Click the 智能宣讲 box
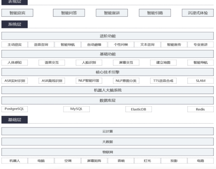The width and height of the screenshot is (216, 169). pyautogui.click(x=112, y=13)
